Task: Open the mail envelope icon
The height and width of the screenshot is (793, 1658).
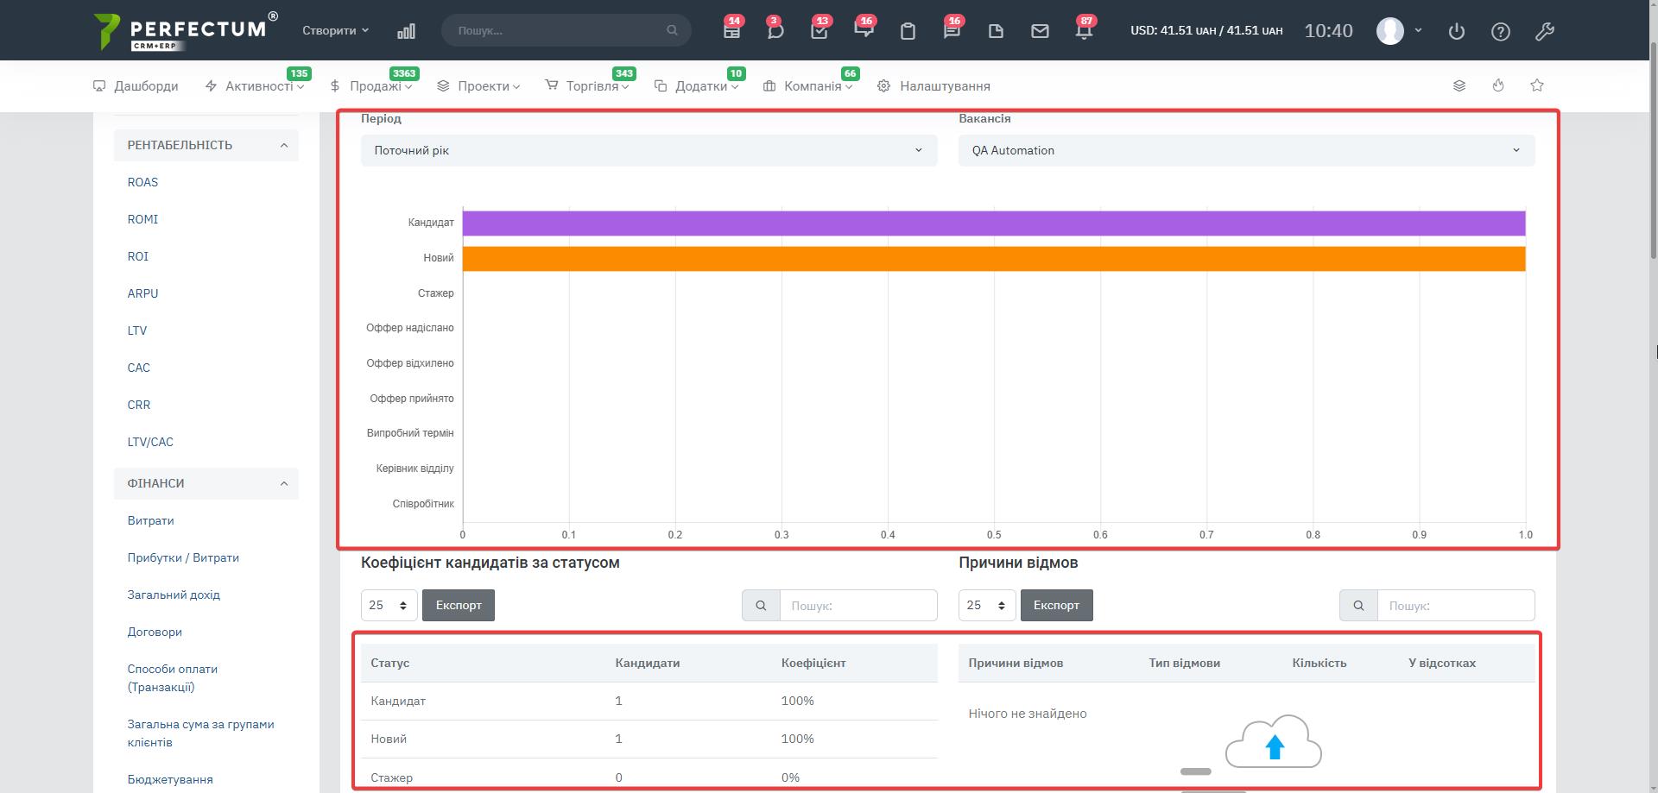Action: point(1040,31)
